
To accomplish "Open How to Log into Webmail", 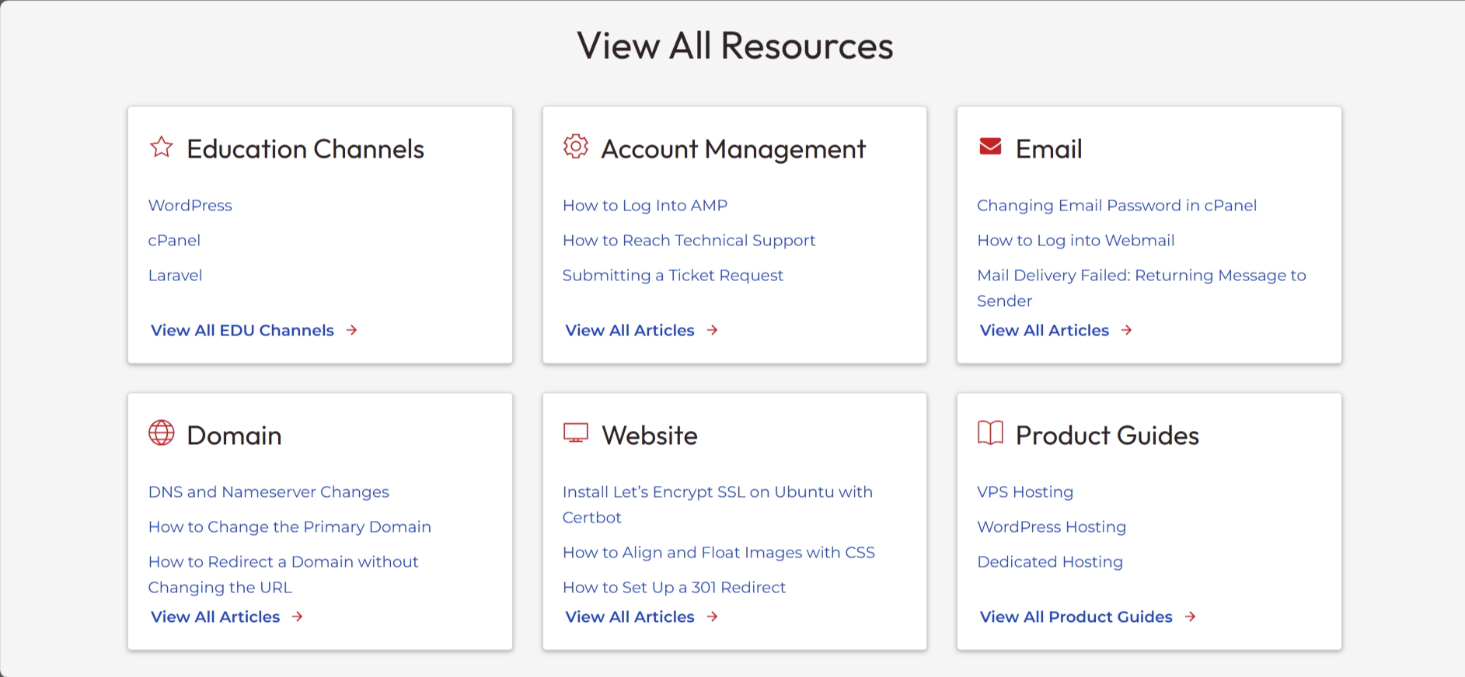I will 1076,240.
